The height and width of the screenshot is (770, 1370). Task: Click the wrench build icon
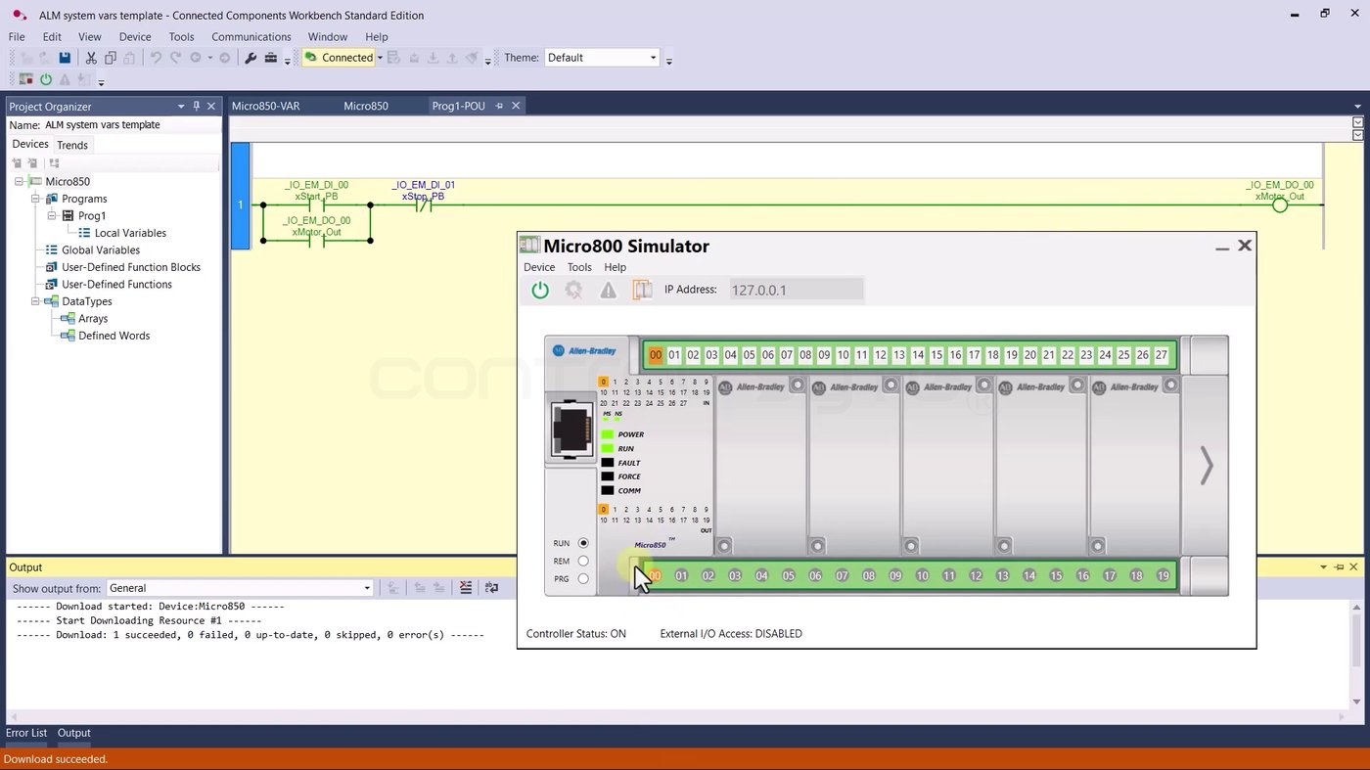[251, 58]
